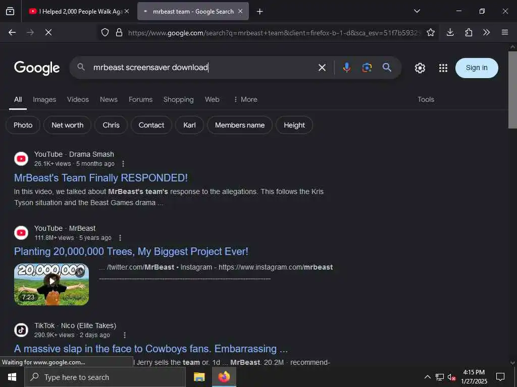517x387 pixels.
Task: List all tabs dropdown arrow
Action: (417, 11)
